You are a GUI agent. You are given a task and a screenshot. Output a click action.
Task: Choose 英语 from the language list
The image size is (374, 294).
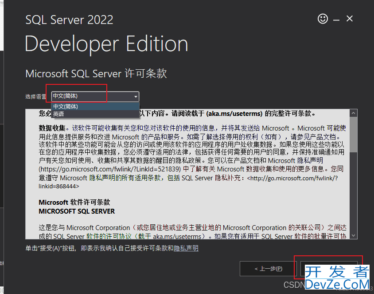(95, 114)
